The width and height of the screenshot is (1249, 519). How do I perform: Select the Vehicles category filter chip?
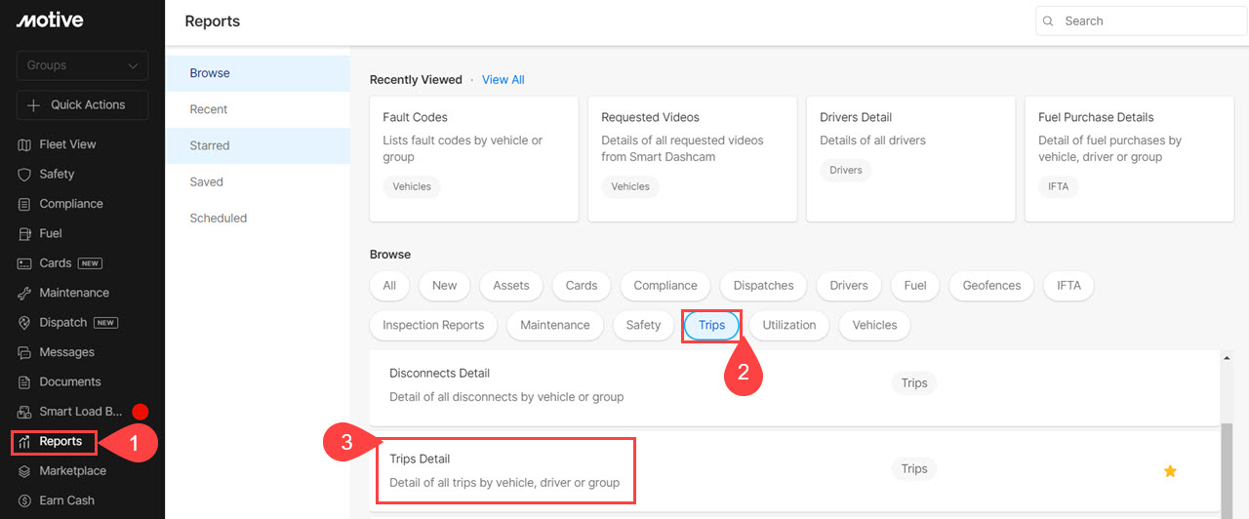(x=874, y=325)
